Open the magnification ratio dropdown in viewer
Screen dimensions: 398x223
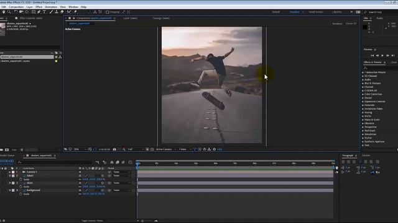(80, 149)
